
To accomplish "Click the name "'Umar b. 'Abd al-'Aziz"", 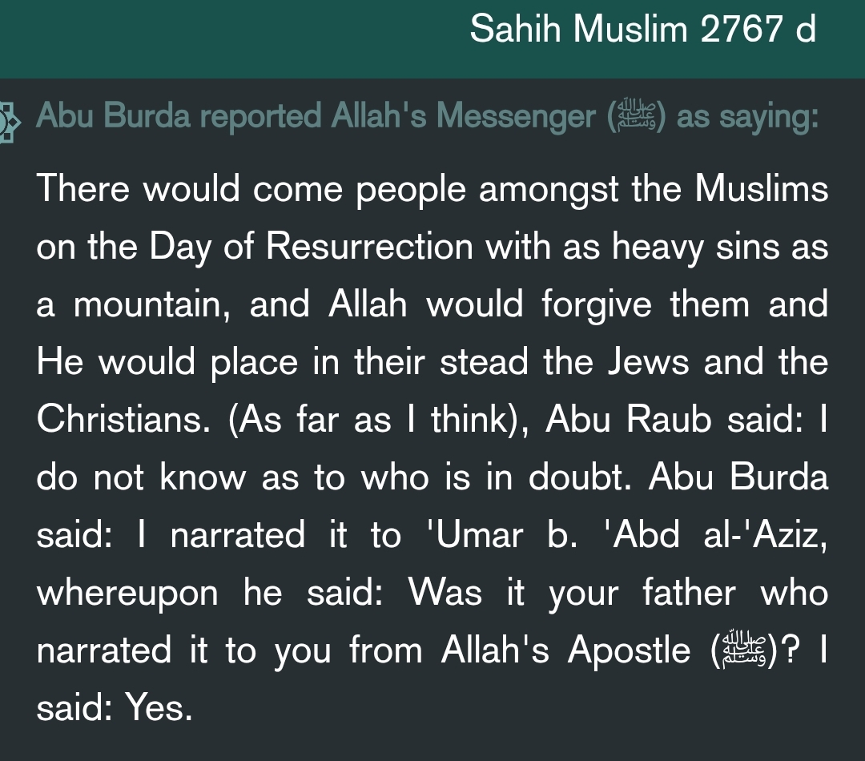I will pyautogui.click(x=625, y=535).
